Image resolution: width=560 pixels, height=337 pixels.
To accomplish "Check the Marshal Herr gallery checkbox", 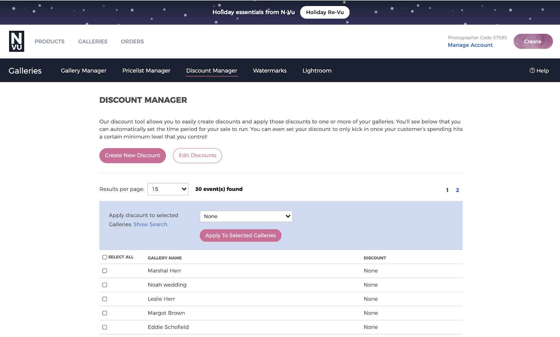I will coord(105,271).
